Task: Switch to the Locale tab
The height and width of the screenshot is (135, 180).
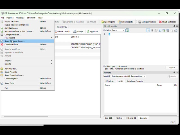Action: [120, 81]
